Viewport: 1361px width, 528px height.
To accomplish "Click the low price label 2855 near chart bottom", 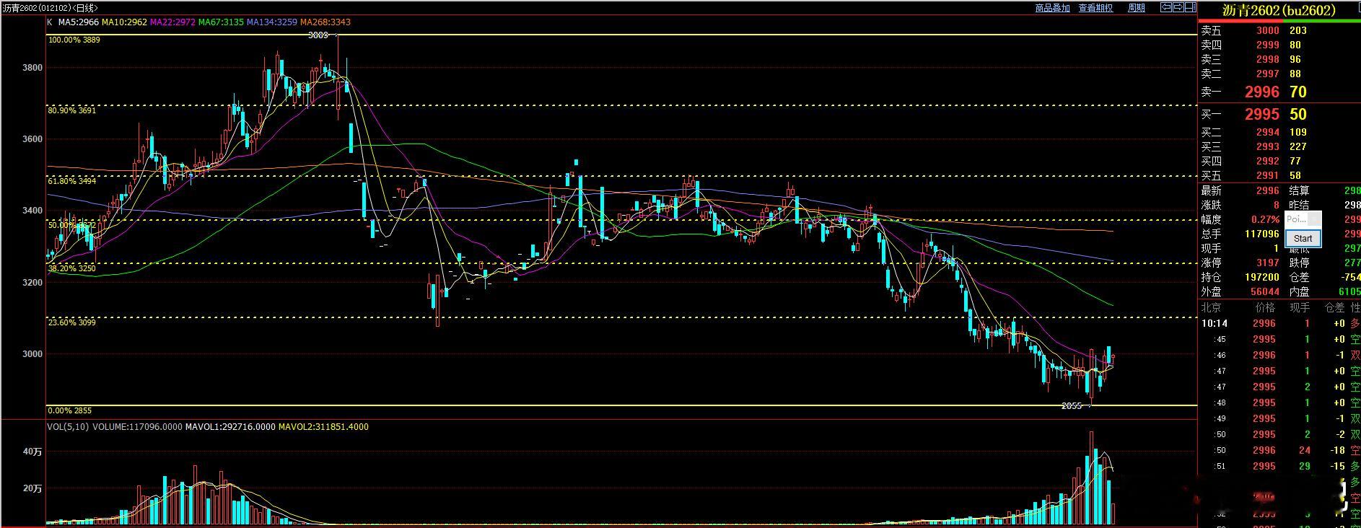I will tap(1072, 406).
